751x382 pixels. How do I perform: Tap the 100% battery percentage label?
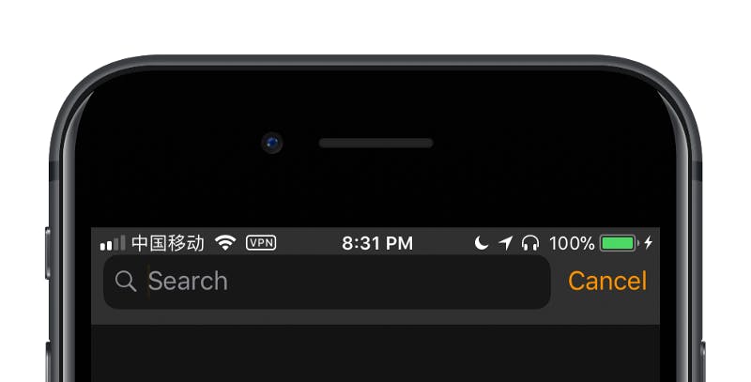(x=572, y=243)
